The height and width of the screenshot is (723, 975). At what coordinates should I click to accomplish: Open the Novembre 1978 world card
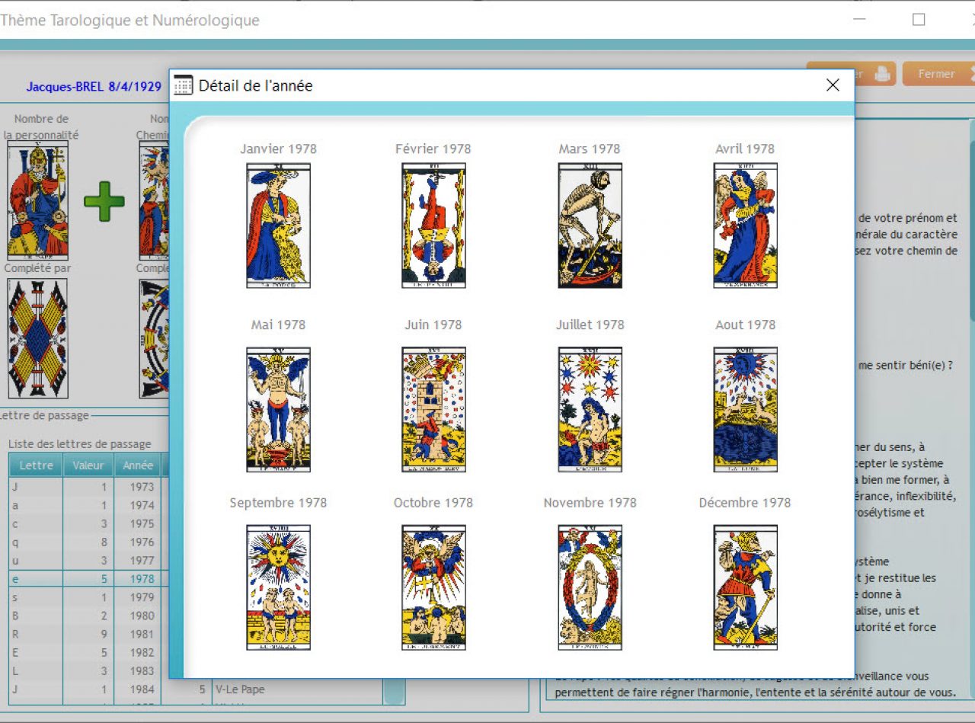click(590, 587)
